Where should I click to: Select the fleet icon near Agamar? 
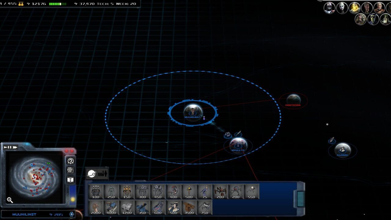pos(332,140)
